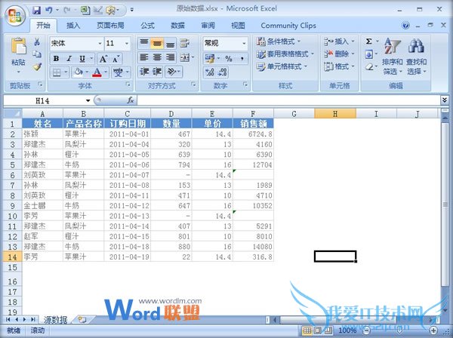
Task: Switch to Normal view in status bar
Action: (x=307, y=330)
